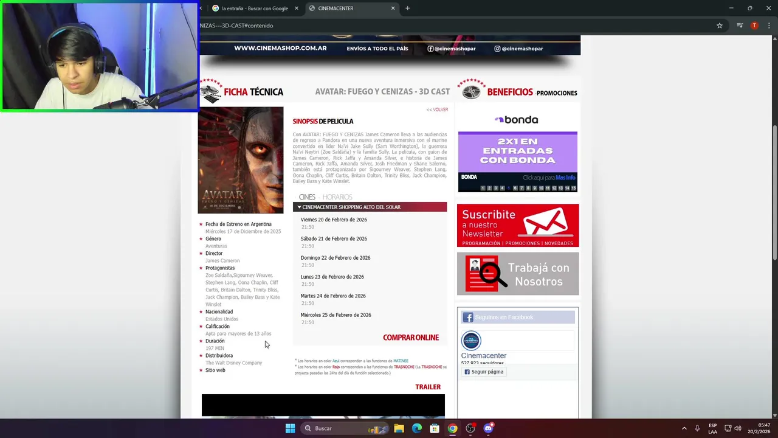Close the 'la entraña - Buscar con Google' tab
778x438 pixels.
pos(297,9)
